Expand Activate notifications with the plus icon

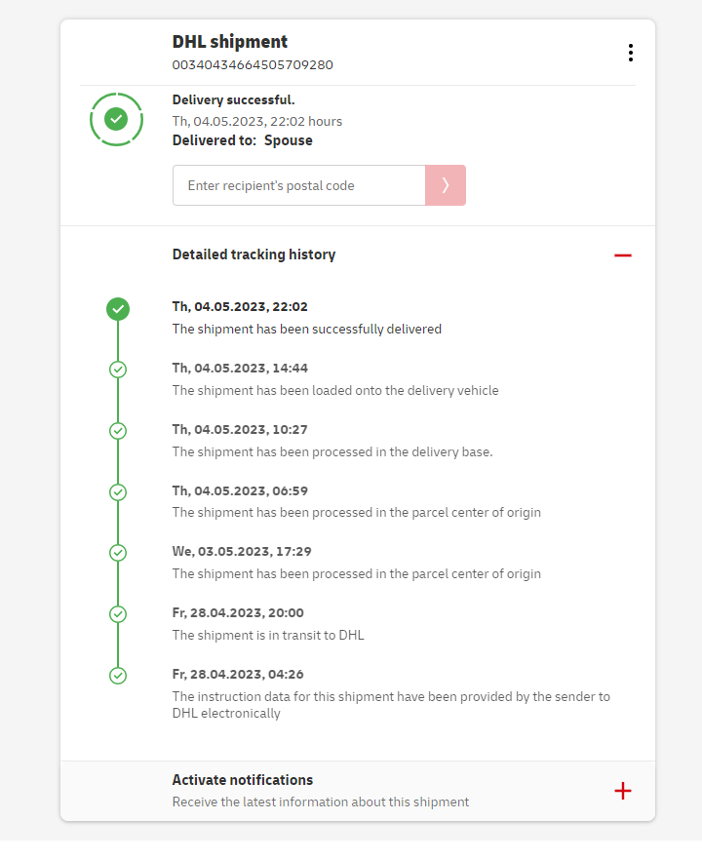623,791
